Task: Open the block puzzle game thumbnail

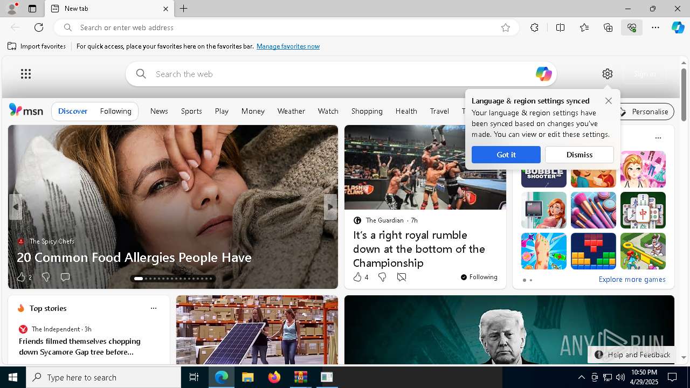Action: point(594,251)
